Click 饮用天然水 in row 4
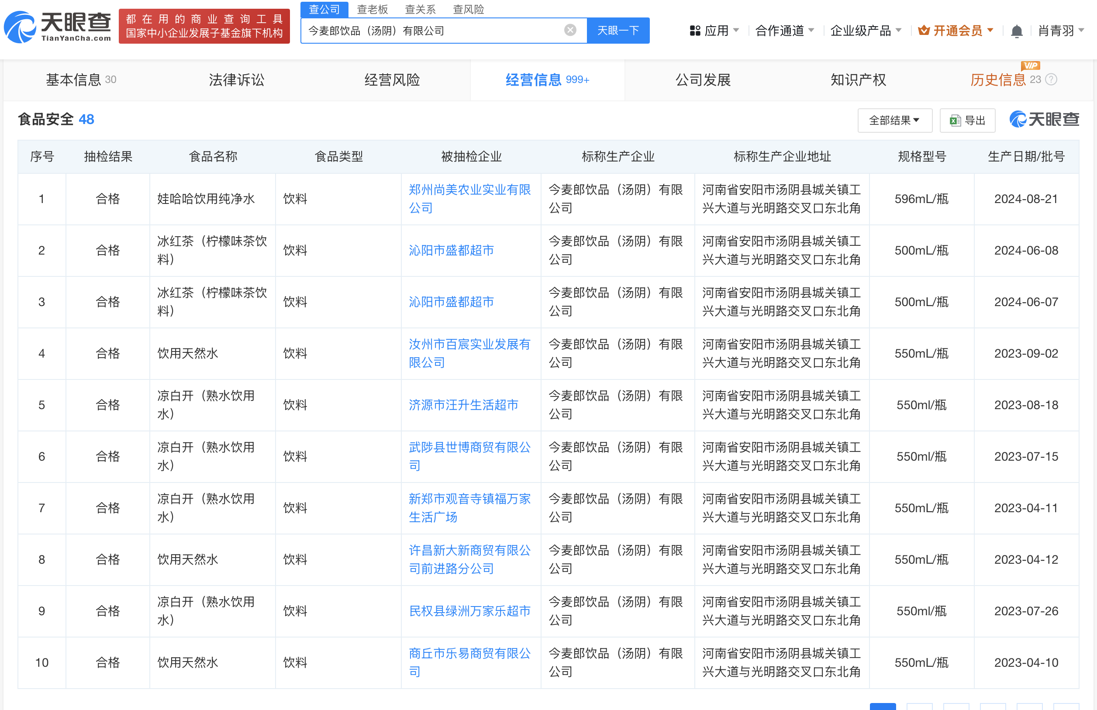This screenshot has width=1097, height=710. pos(188,353)
